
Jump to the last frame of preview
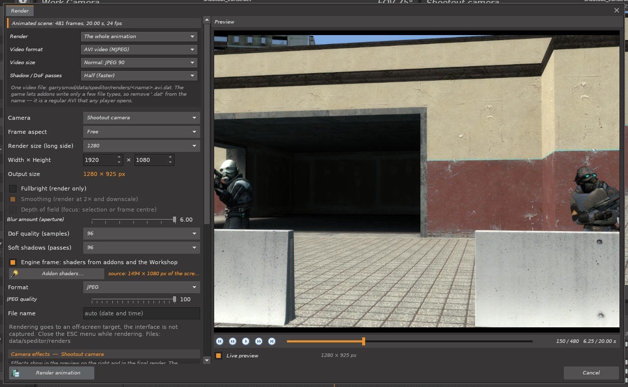click(x=272, y=341)
